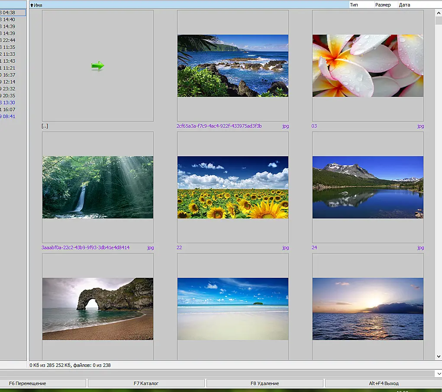Click the F8 Удаление button
Screen dimensions: 442x392
pos(265,383)
